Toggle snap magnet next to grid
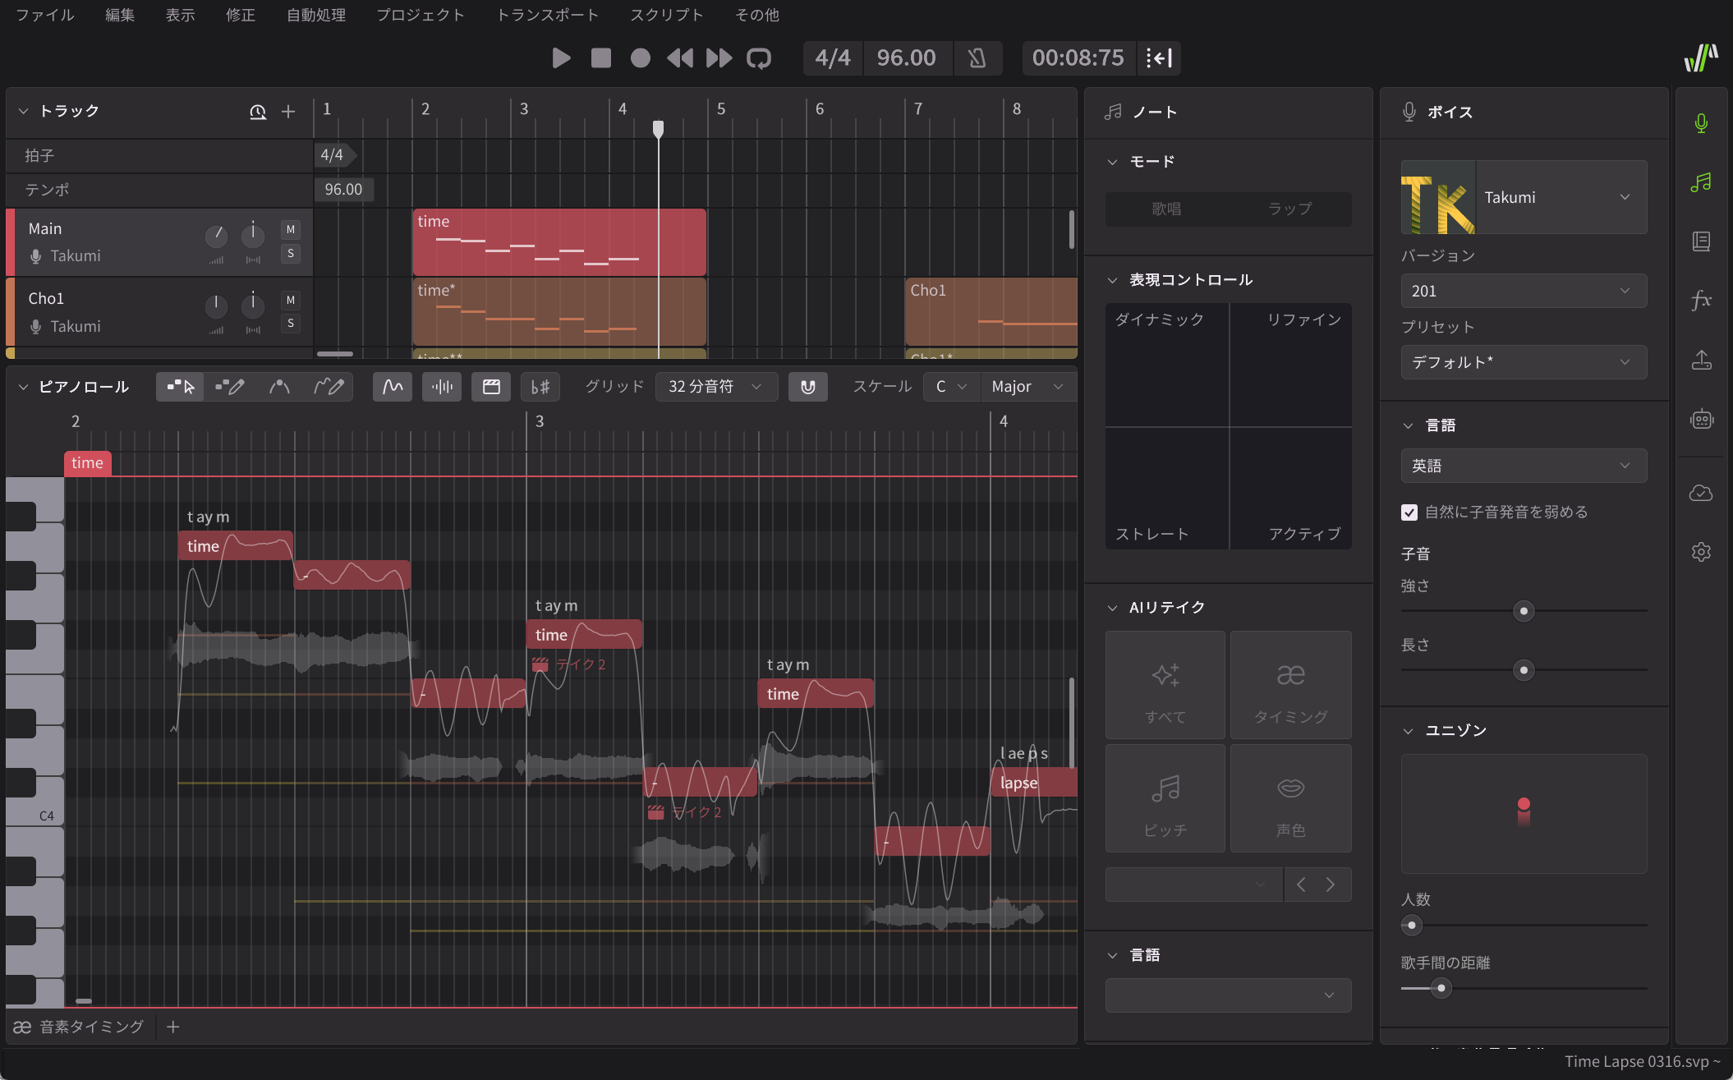This screenshot has height=1080, width=1733. (x=807, y=387)
